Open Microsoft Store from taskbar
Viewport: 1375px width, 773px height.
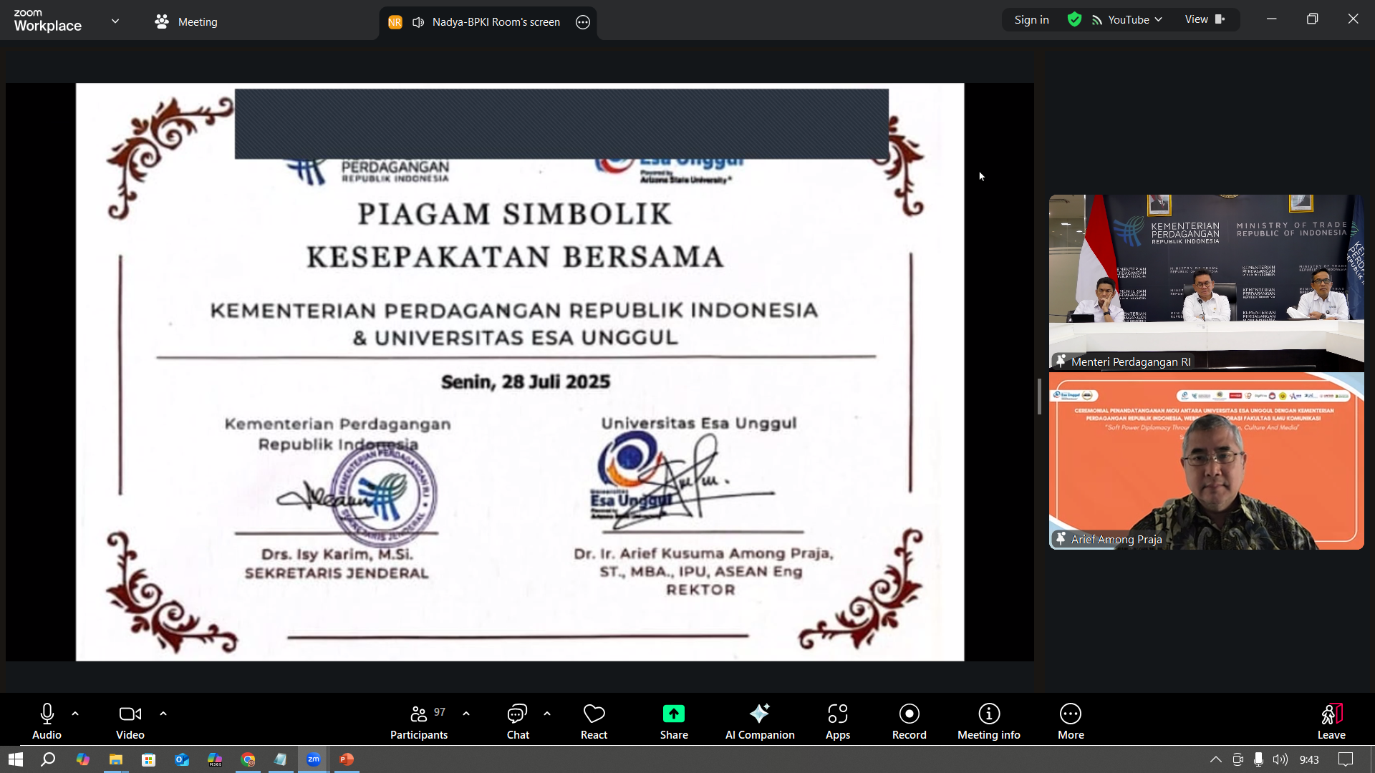pyautogui.click(x=148, y=759)
